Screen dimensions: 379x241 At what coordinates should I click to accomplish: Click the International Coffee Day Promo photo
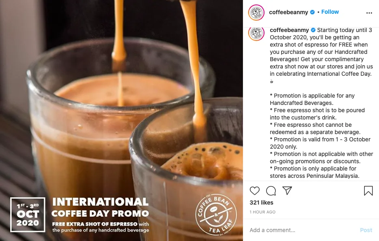pyautogui.click(x=121, y=121)
